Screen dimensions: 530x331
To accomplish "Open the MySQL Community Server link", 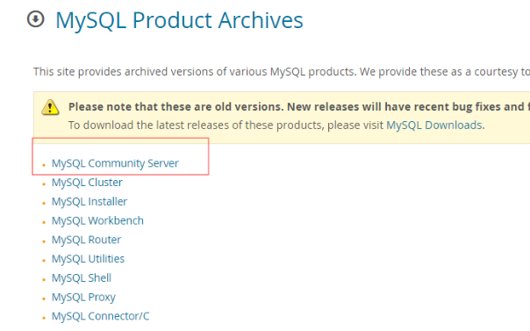I will 115,163.
